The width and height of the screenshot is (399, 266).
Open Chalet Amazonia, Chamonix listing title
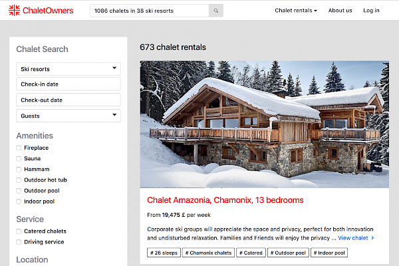(x=225, y=200)
